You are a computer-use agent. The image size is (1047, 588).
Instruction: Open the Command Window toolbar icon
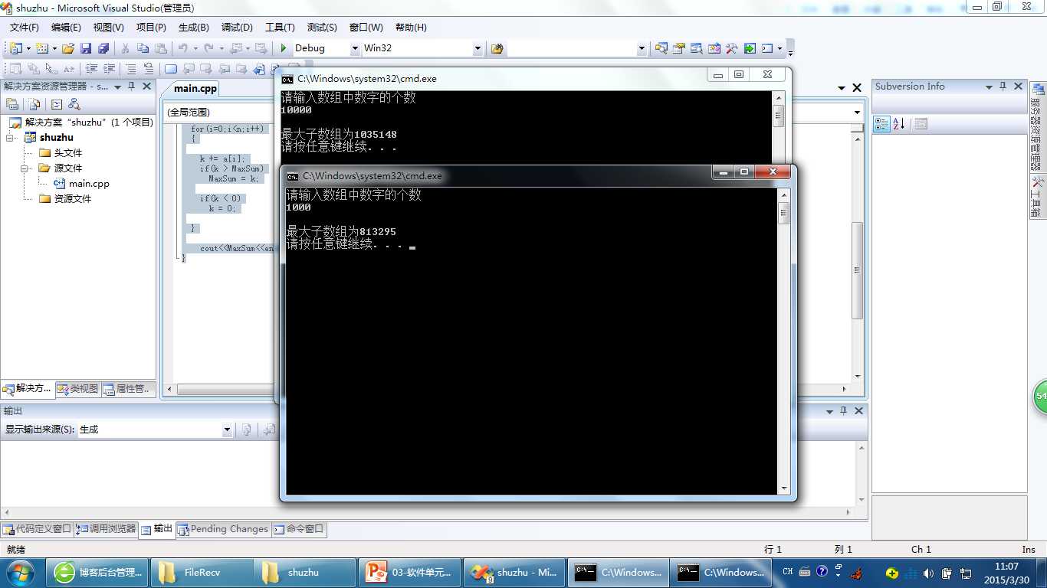767,48
